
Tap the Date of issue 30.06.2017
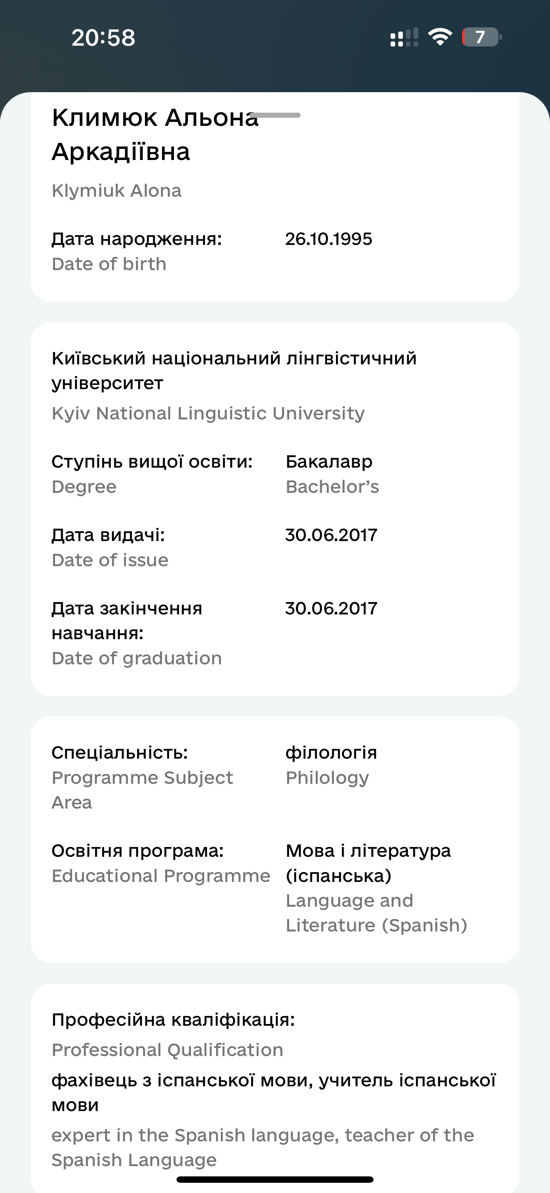click(x=330, y=535)
